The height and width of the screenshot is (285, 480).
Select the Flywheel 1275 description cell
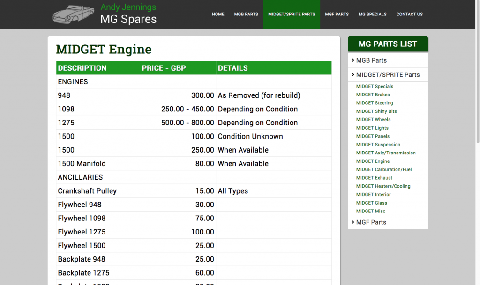pos(98,232)
